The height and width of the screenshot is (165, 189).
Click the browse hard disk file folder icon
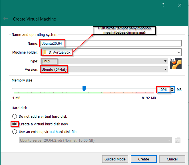tap(177, 140)
